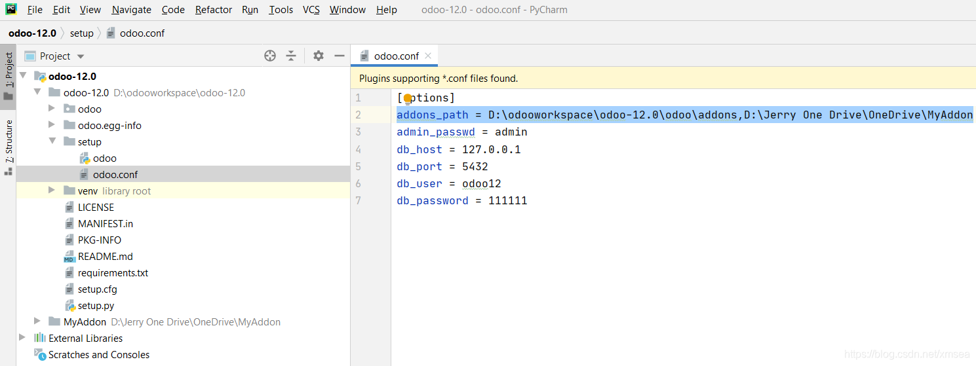Open the Refactor menu
This screenshot has width=976, height=366.
coord(214,10)
